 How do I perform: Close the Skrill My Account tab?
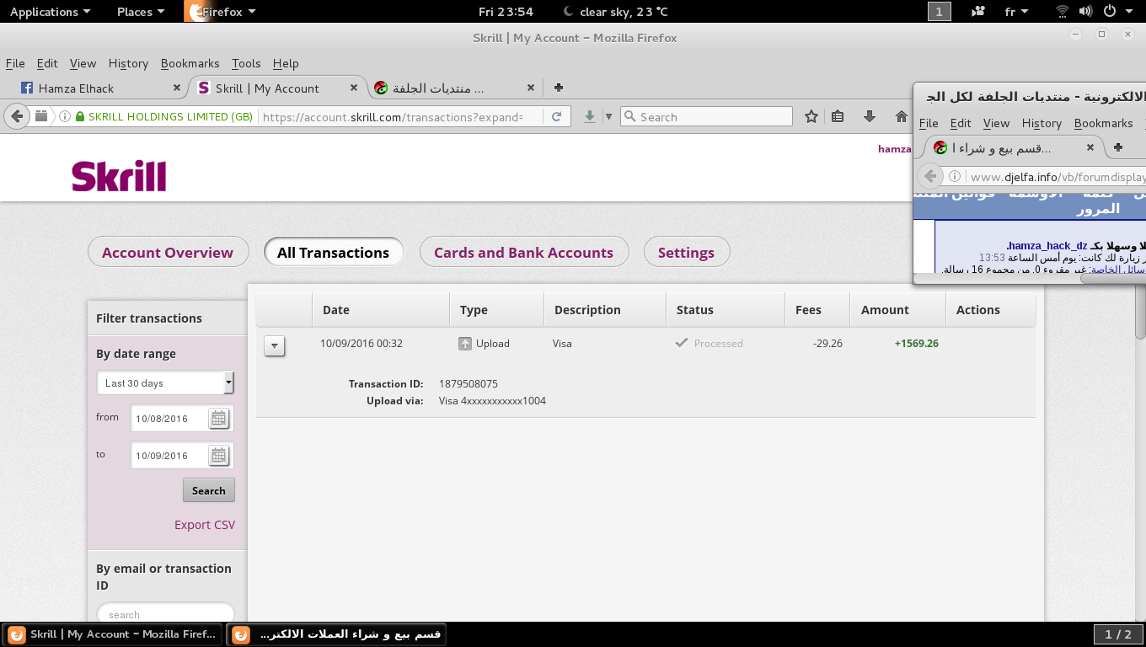tap(354, 88)
